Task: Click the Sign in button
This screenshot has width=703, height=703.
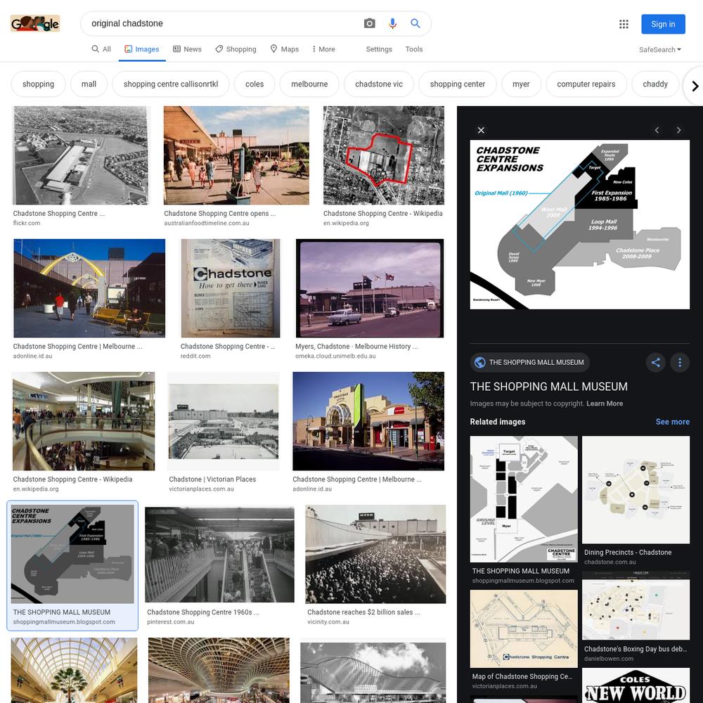Action: coord(663,24)
